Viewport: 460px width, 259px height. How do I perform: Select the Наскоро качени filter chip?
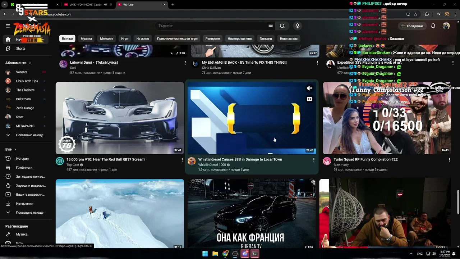pos(240,38)
